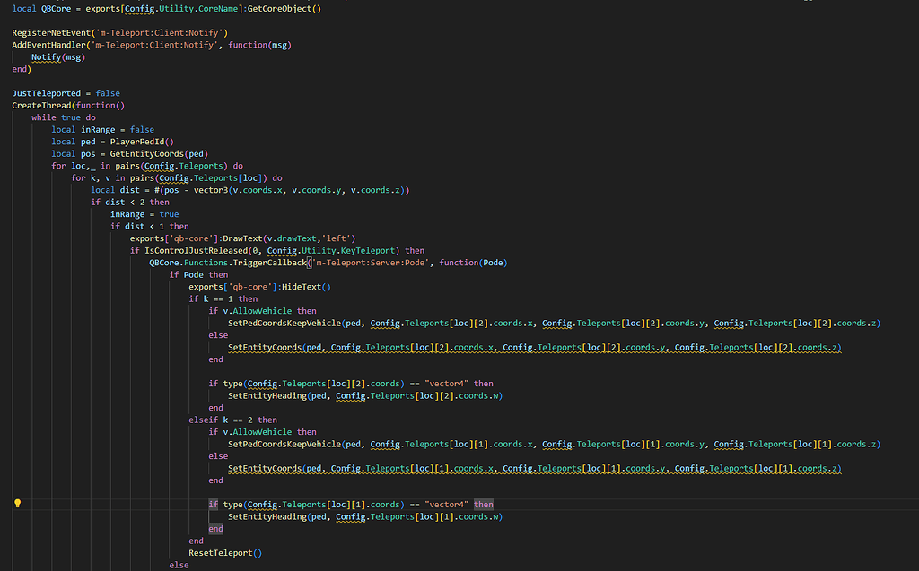Select the AllowVehicle condition keyword
Screen dimensions: 919x571
pos(258,310)
